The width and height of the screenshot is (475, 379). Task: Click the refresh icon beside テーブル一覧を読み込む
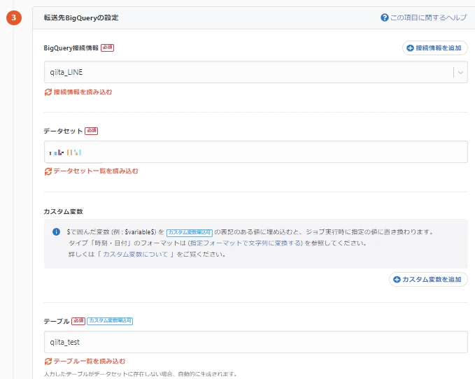48,362
